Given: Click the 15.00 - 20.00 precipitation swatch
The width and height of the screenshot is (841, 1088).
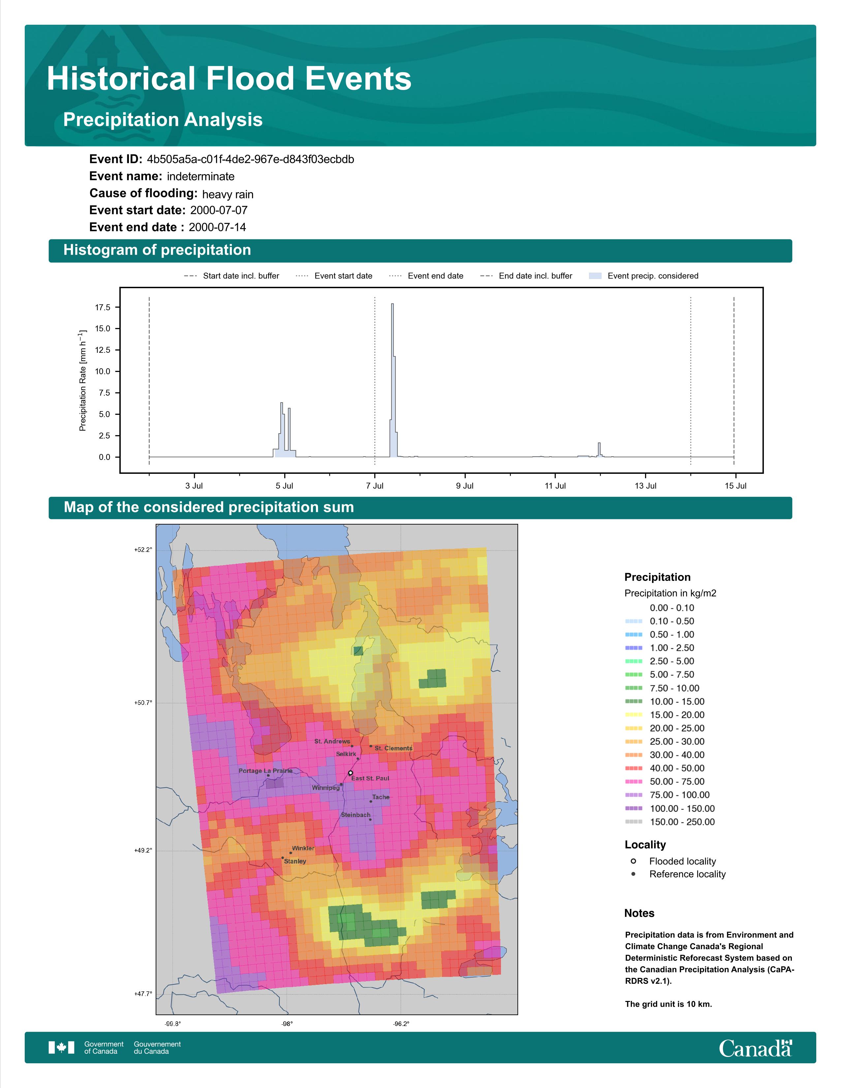Looking at the screenshot, I should (634, 715).
